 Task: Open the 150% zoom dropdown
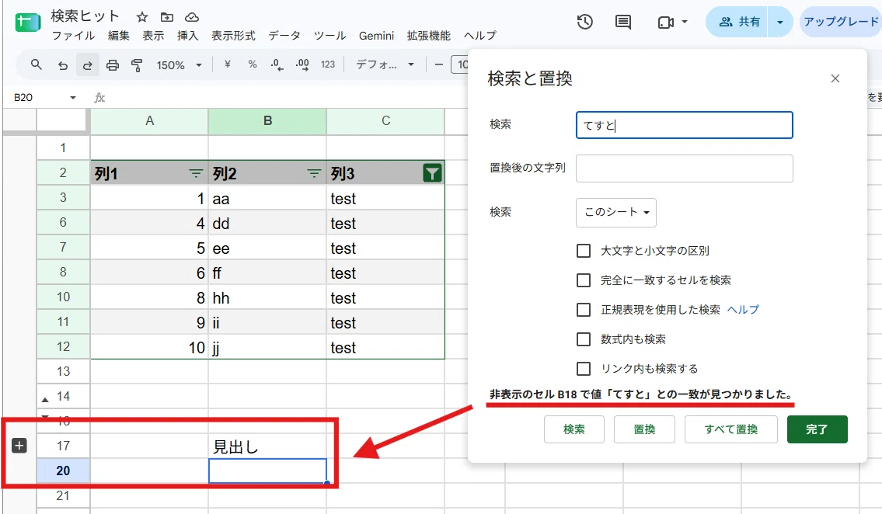pyautogui.click(x=179, y=65)
